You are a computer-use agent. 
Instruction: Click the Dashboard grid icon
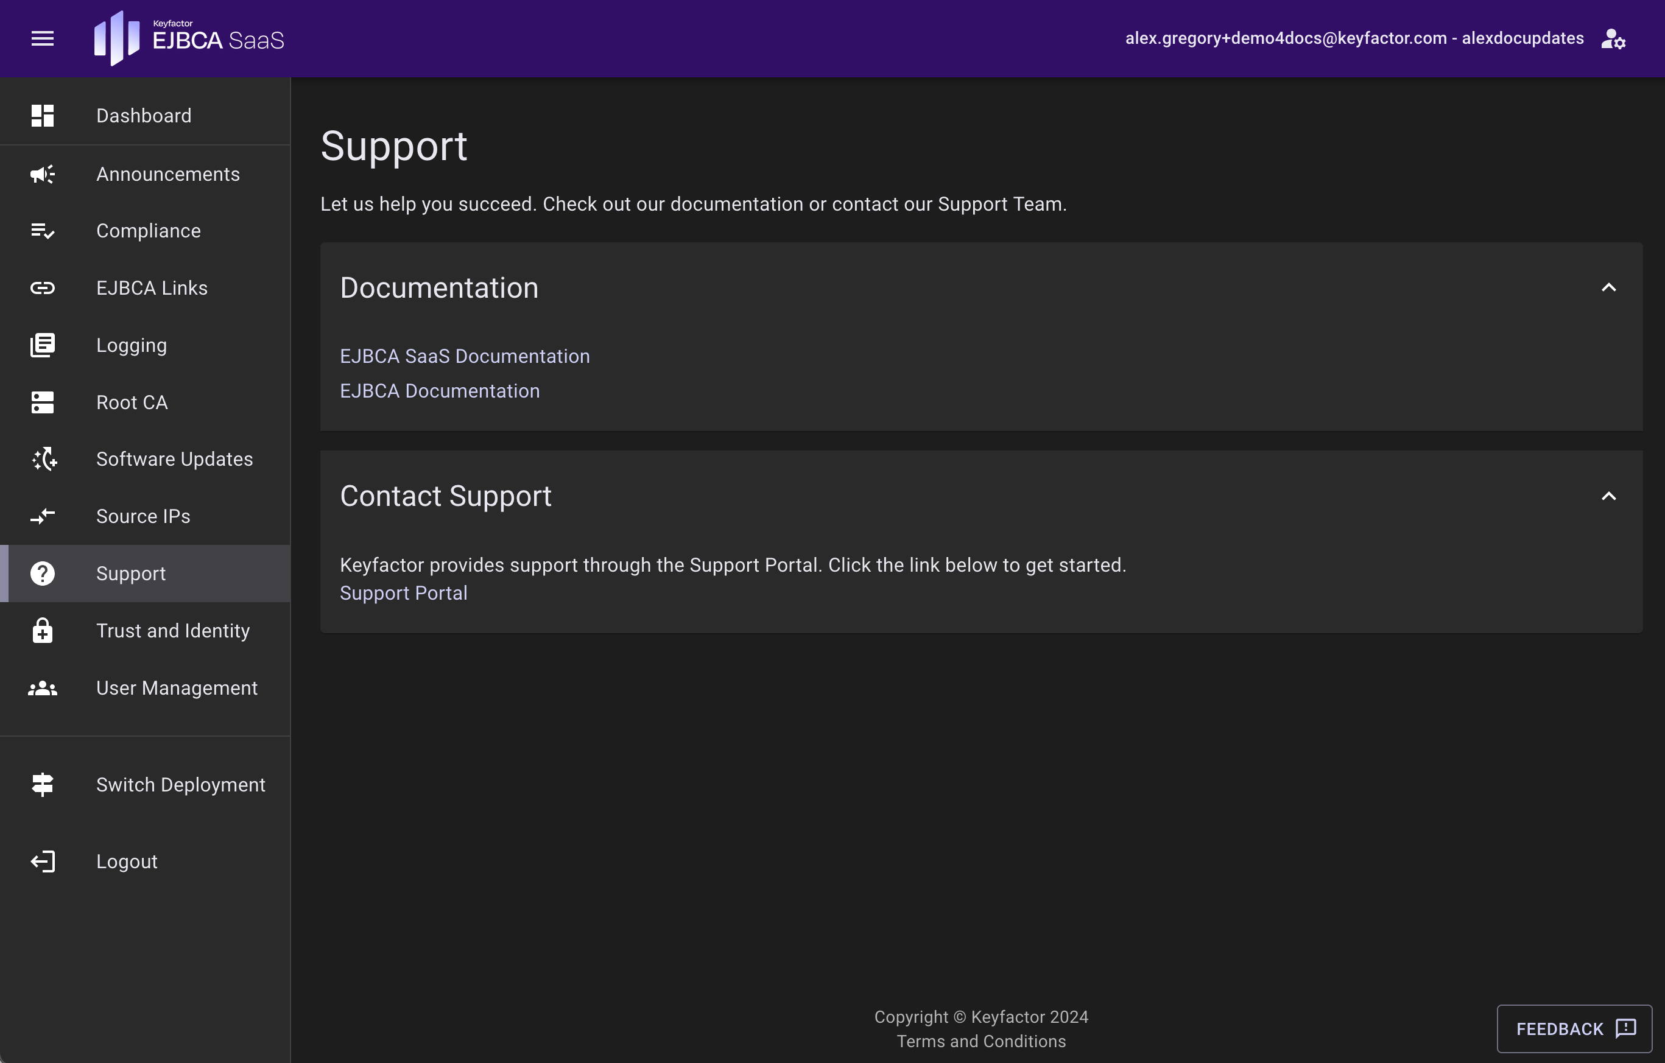point(42,116)
